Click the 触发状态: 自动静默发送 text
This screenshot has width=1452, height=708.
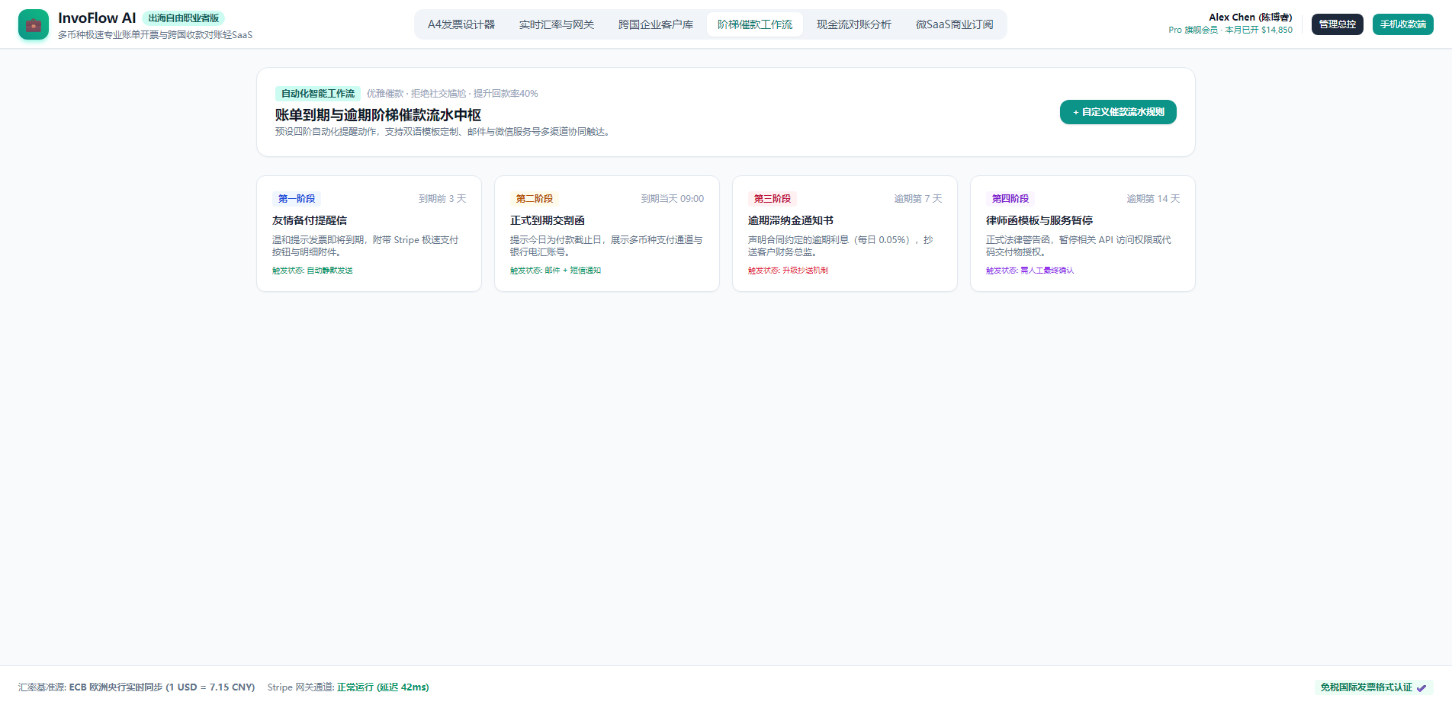(313, 271)
